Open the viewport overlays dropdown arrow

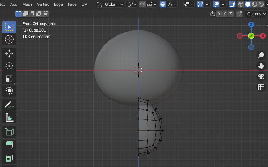click(223, 4)
